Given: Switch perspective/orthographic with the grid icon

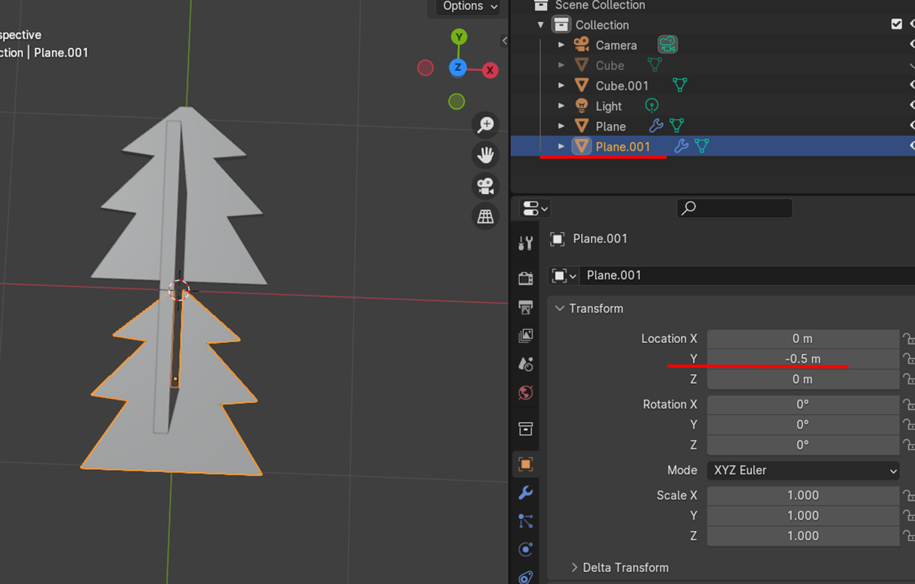Looking at the screenshot, I should 485,217.
